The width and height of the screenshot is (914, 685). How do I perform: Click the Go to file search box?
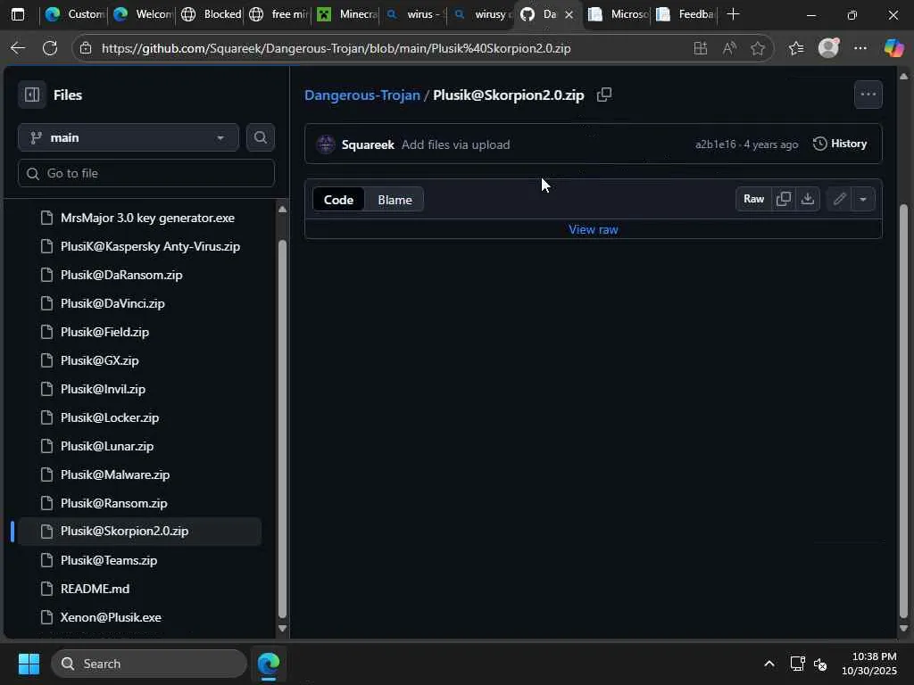[x=146, y=173]
